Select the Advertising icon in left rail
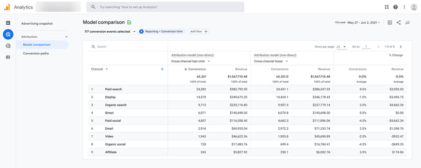The height and width of the screenshot is (168, 421). (x=8, y=34)
